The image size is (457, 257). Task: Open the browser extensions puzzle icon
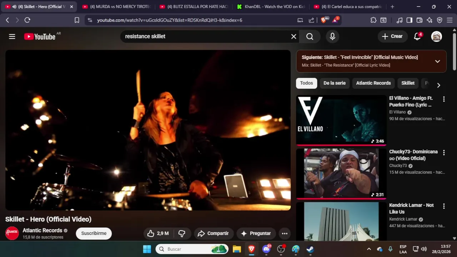[373, 20]
